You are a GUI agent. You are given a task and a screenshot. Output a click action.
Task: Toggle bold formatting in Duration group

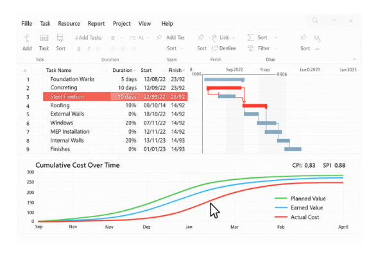pyautogui.click(x=80, y=48)
